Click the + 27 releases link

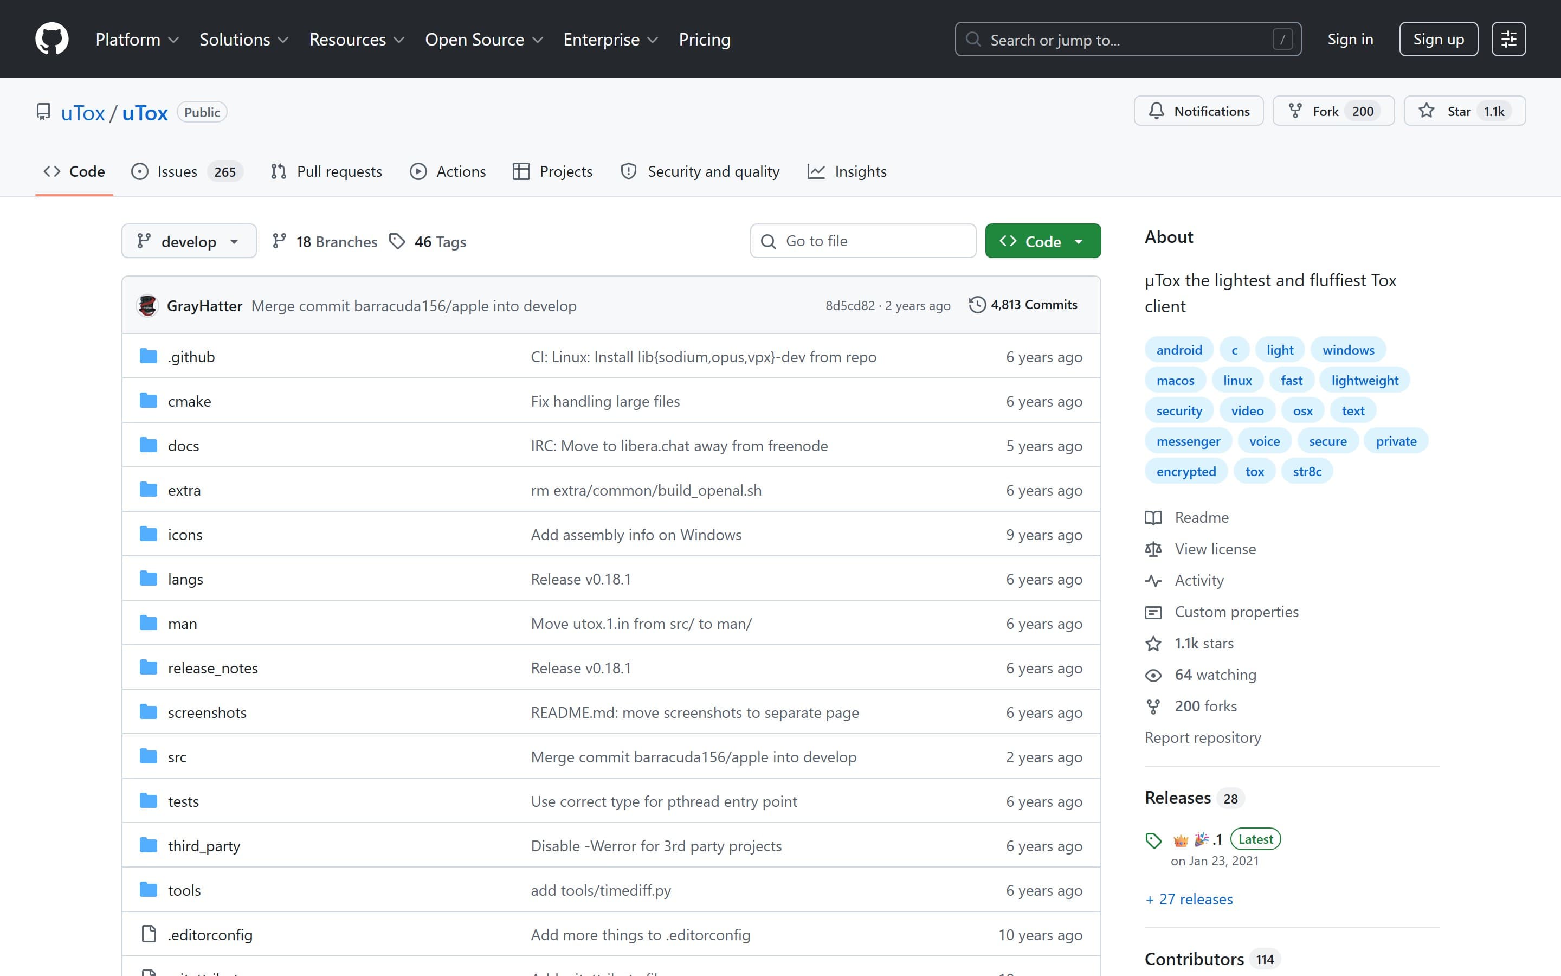(1189, 899)
